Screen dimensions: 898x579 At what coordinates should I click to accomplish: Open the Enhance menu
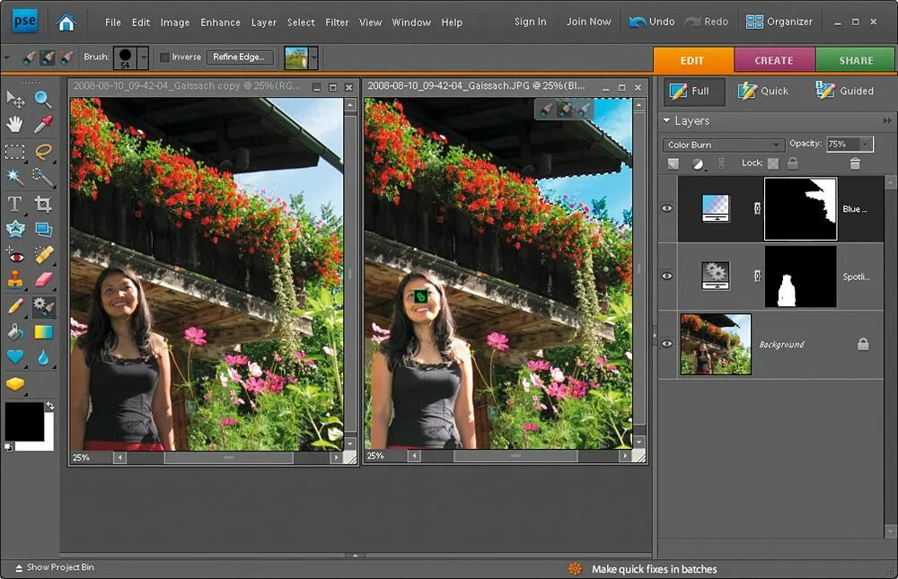pyautogui.click(x=220, y=22)
